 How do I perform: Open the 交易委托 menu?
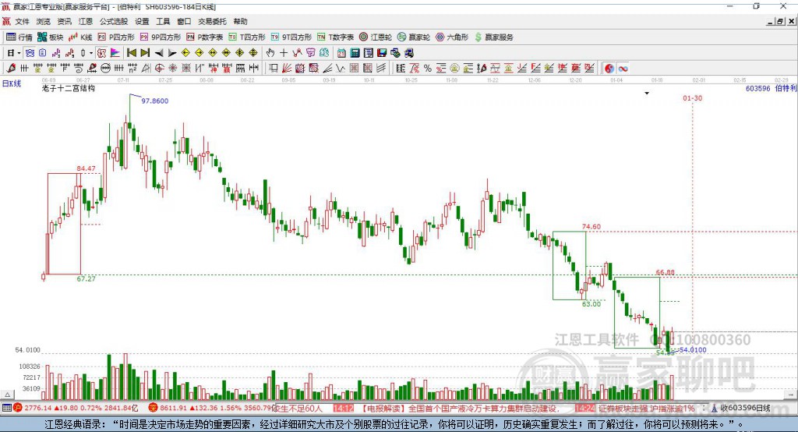point(212,21)
